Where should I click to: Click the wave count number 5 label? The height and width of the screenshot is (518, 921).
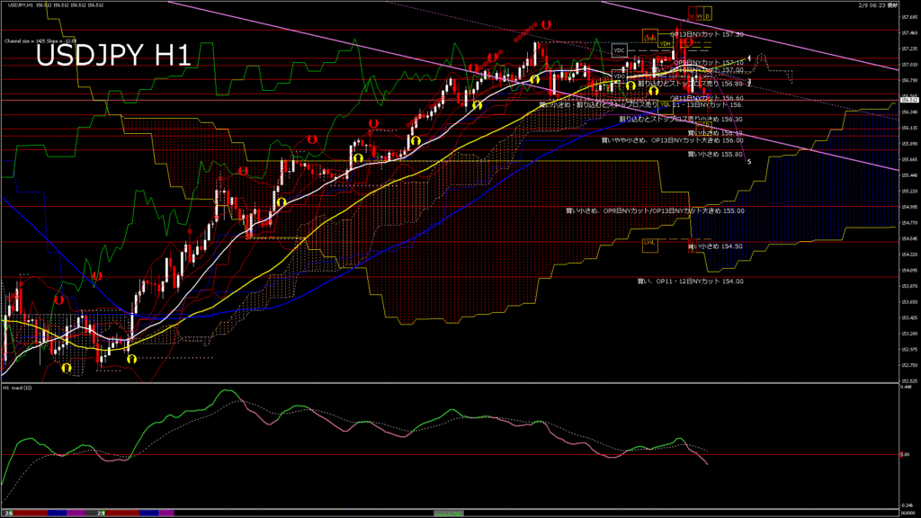749,162
